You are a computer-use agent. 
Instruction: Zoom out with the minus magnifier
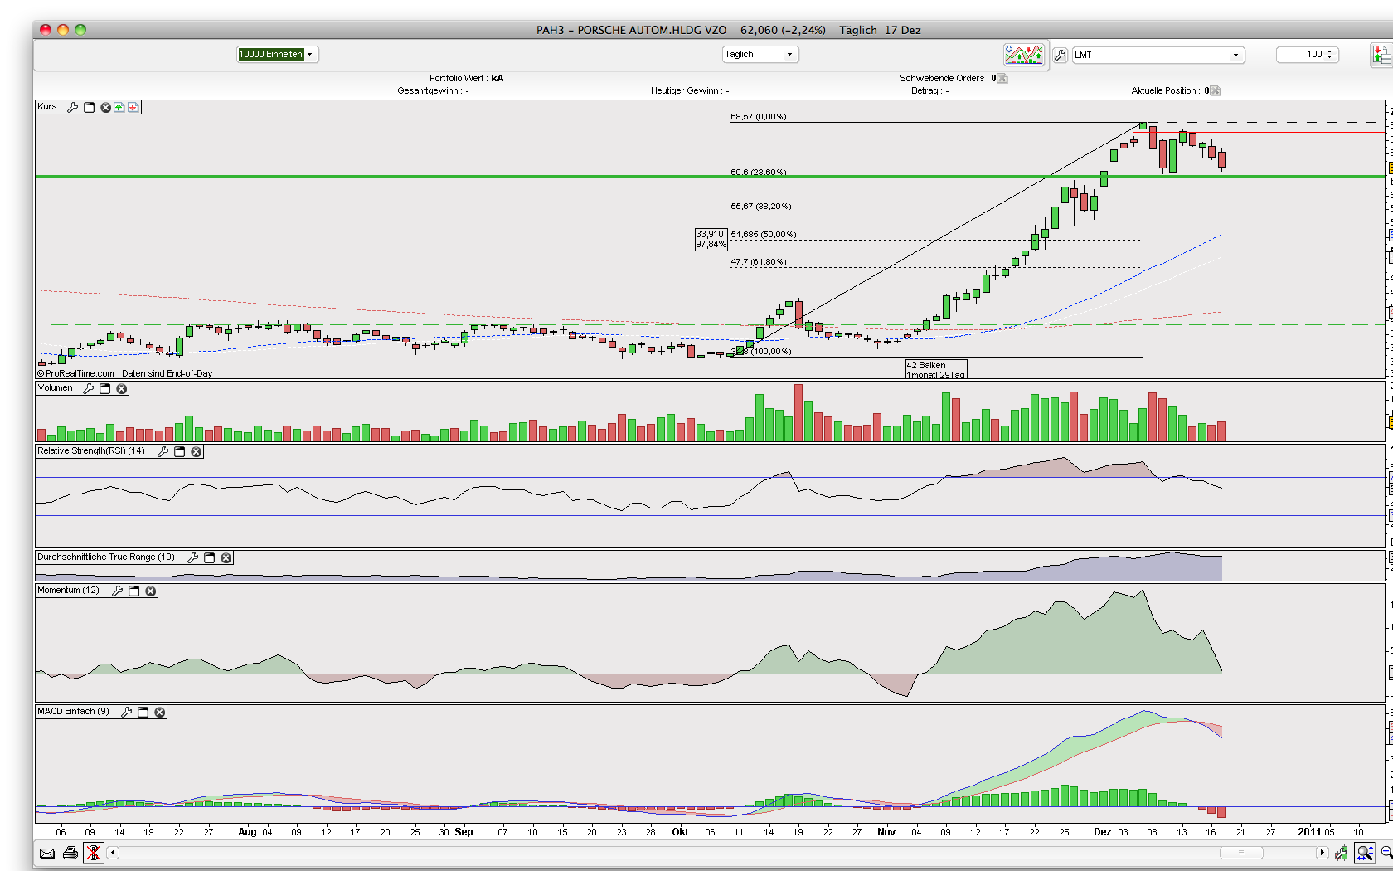[x=1386, y=853]
